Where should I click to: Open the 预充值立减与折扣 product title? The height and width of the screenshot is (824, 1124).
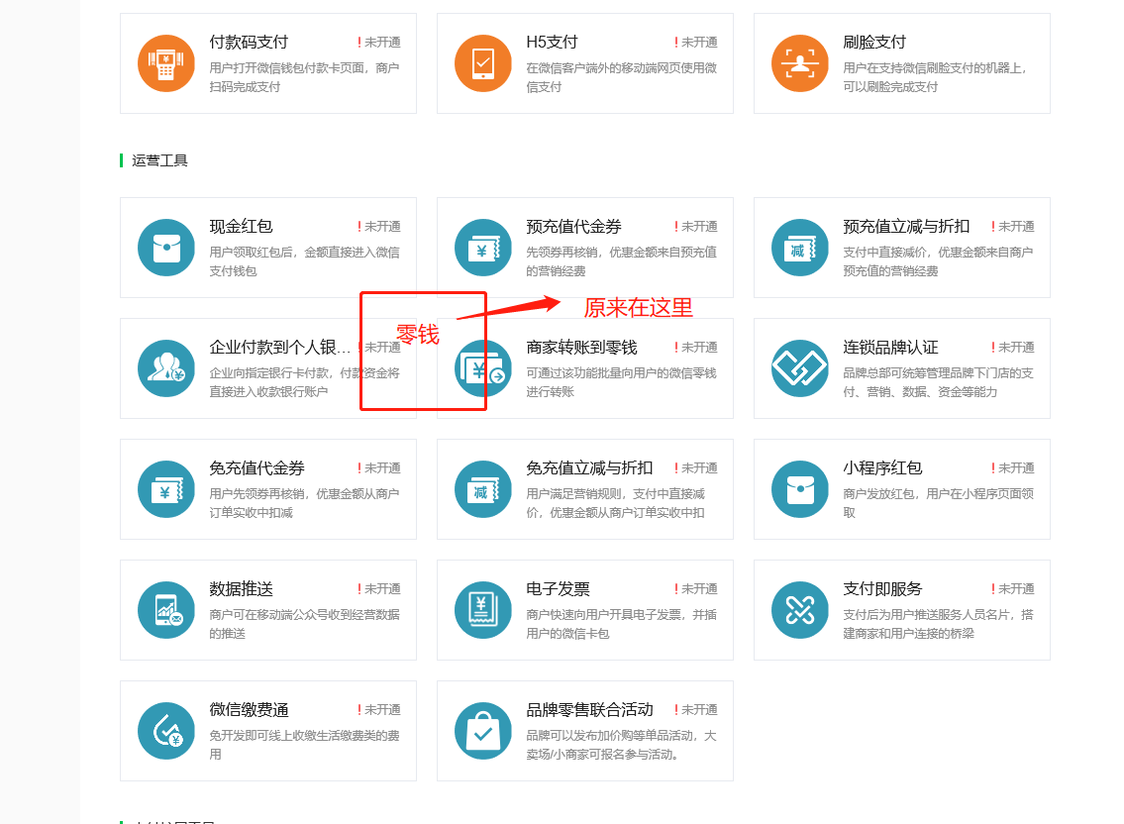pyautogui.click(x=906, y=227)
